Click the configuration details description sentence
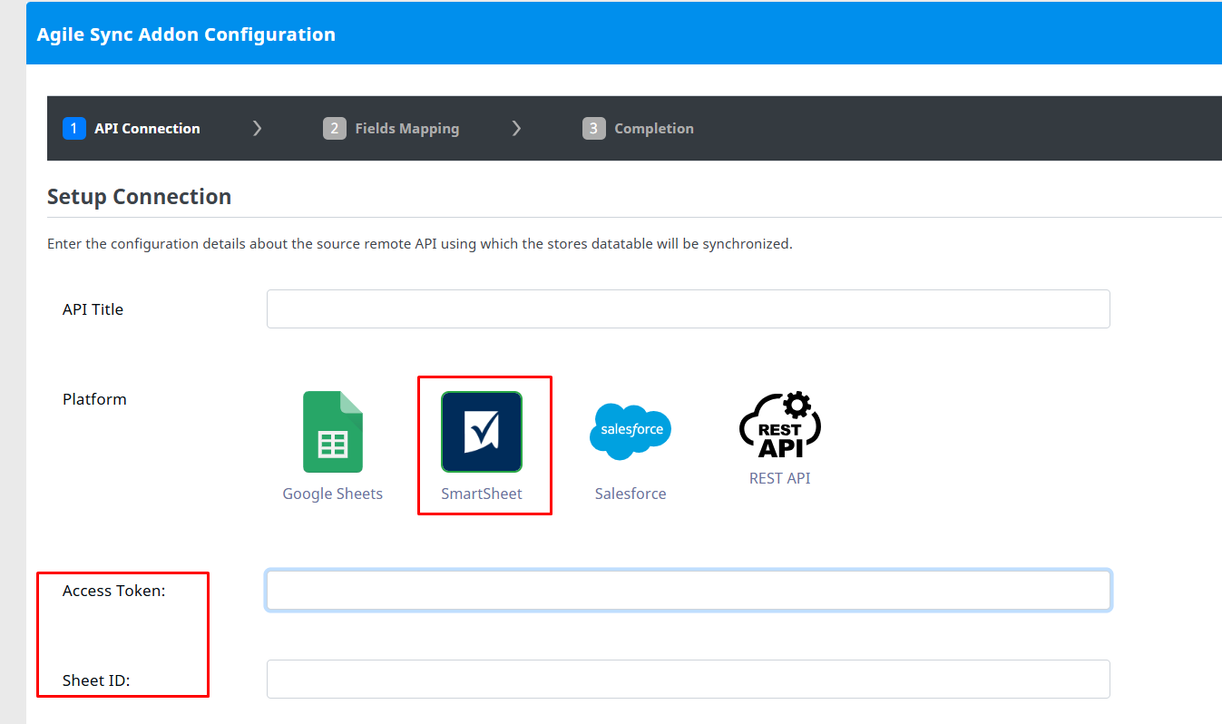1222x724 pixels. coord(420,244)
